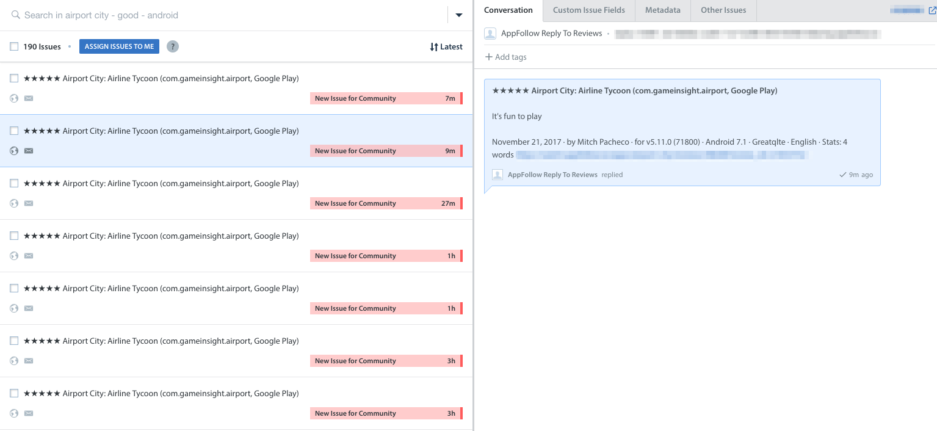Click envelope icon on the 9m issue
The image size is (937, 431).
coord(29,151)
